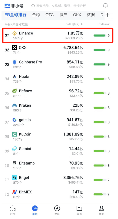Viewport: 118px width, 219px height.
Task: Open the gate.io exchange entry
Action: click(57, 122)
